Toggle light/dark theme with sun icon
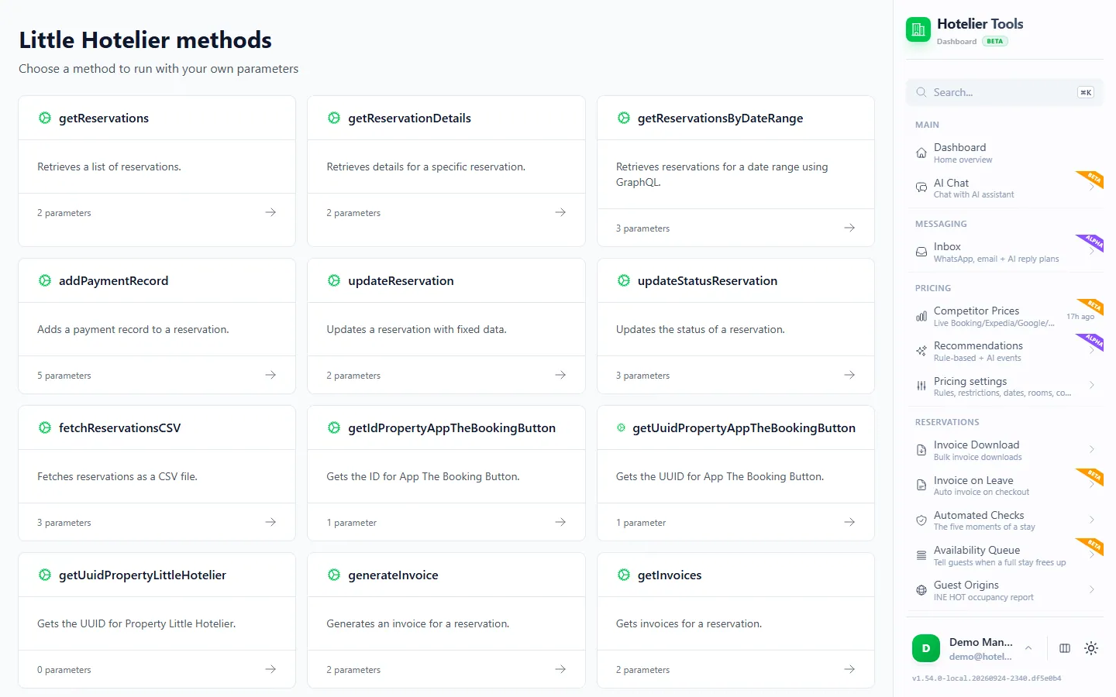Image resolution: width=1116 pixels, height=697 pixels. tap(1091, 648)
